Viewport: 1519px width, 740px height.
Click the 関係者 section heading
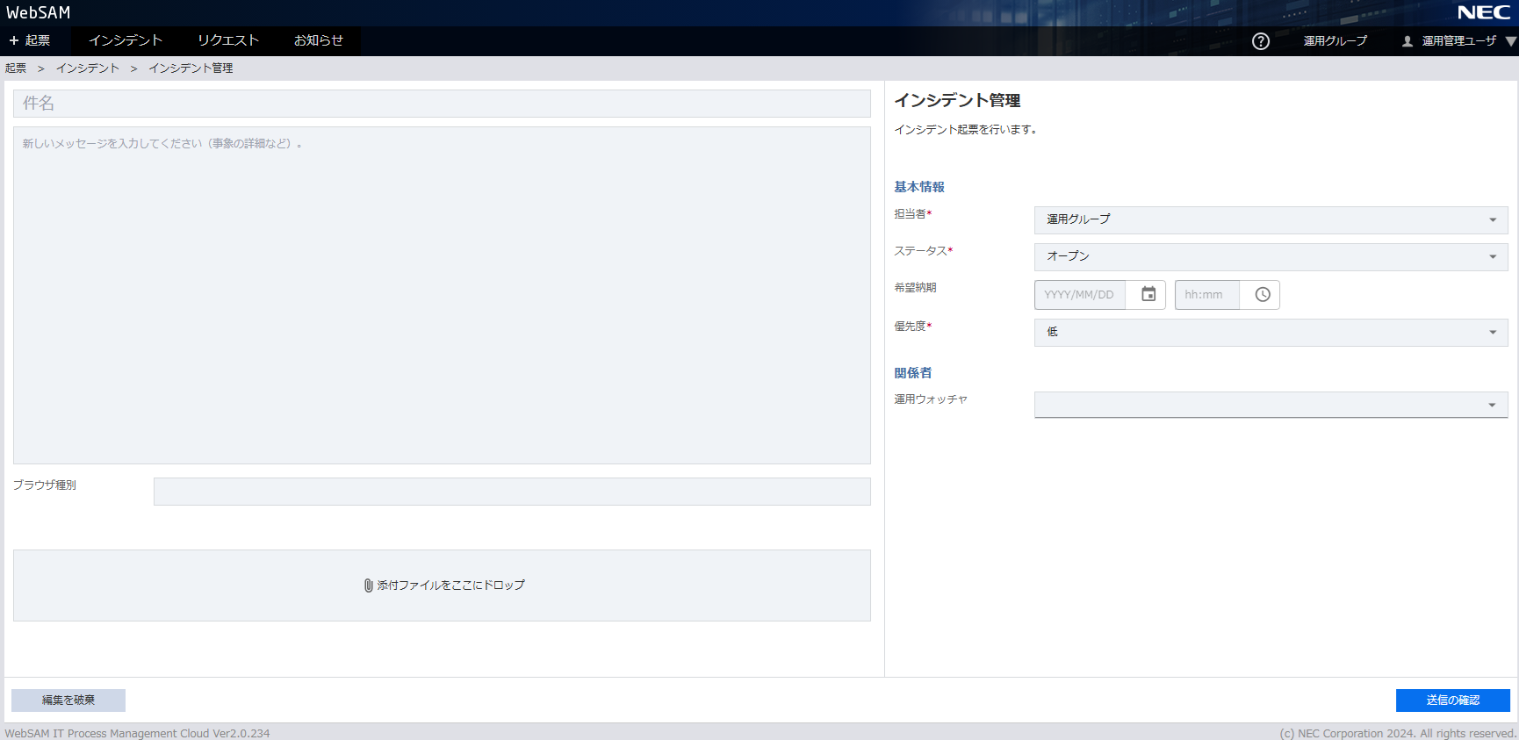913,373
